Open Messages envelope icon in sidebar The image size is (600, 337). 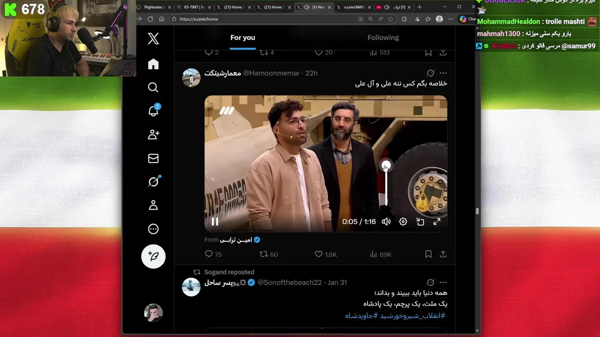(153, 158)
